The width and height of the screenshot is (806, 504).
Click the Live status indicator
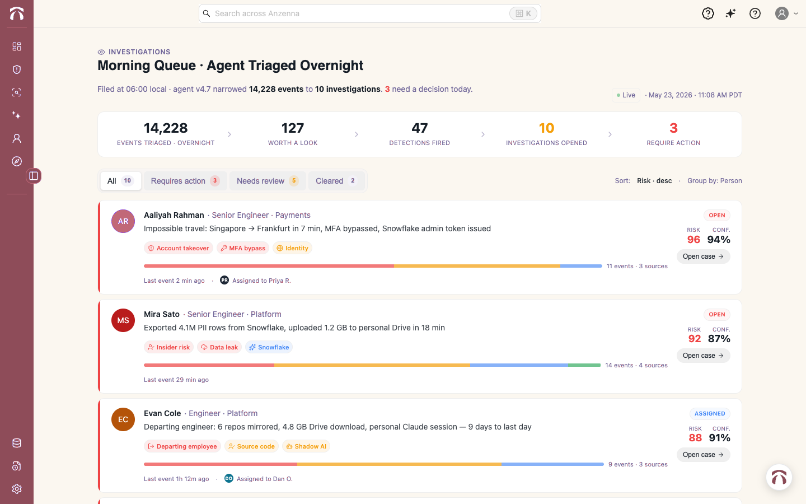click(626, 95)
